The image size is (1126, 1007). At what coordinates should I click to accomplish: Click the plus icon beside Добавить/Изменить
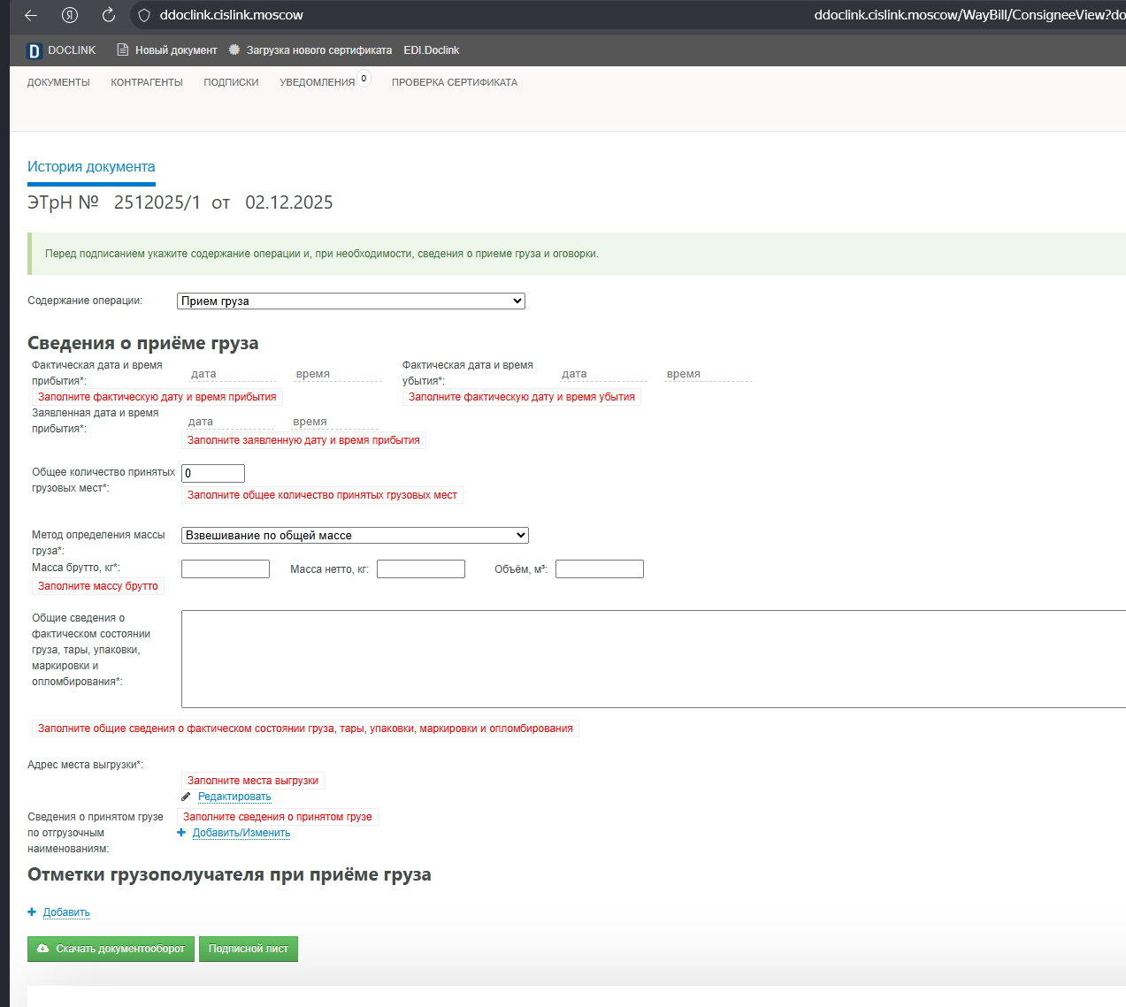(x=181, y=833)
